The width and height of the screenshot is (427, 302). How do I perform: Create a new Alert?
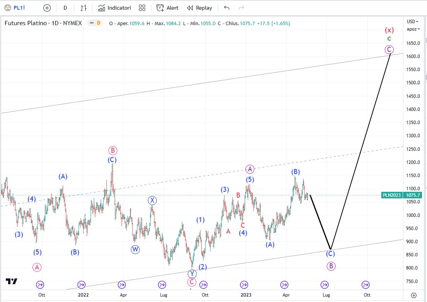167,8
